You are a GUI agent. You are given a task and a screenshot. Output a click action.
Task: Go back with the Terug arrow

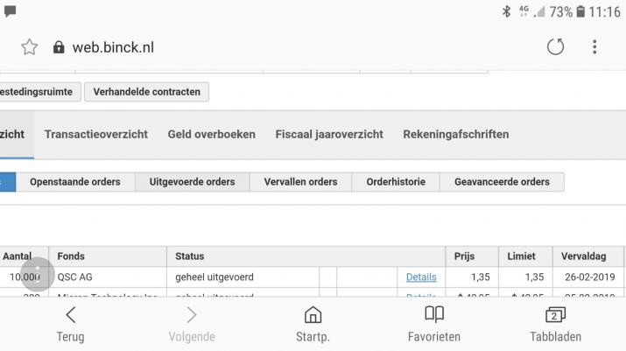tap(71, 322)
